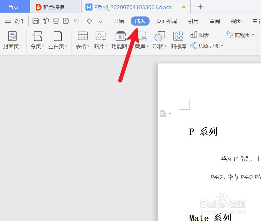The image size is (261, 221).
Task: Click the plus to add a new tab
Action: [x=200, y=7]
